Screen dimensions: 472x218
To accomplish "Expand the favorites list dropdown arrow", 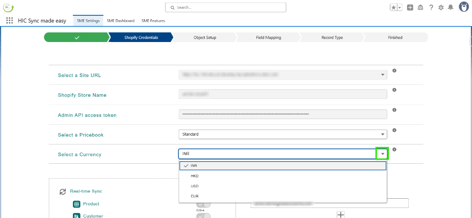I will tap(400, 7).
